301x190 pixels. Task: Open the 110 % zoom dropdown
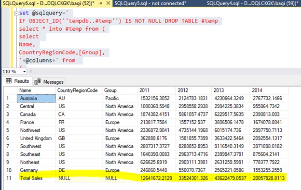pos(24,72)
